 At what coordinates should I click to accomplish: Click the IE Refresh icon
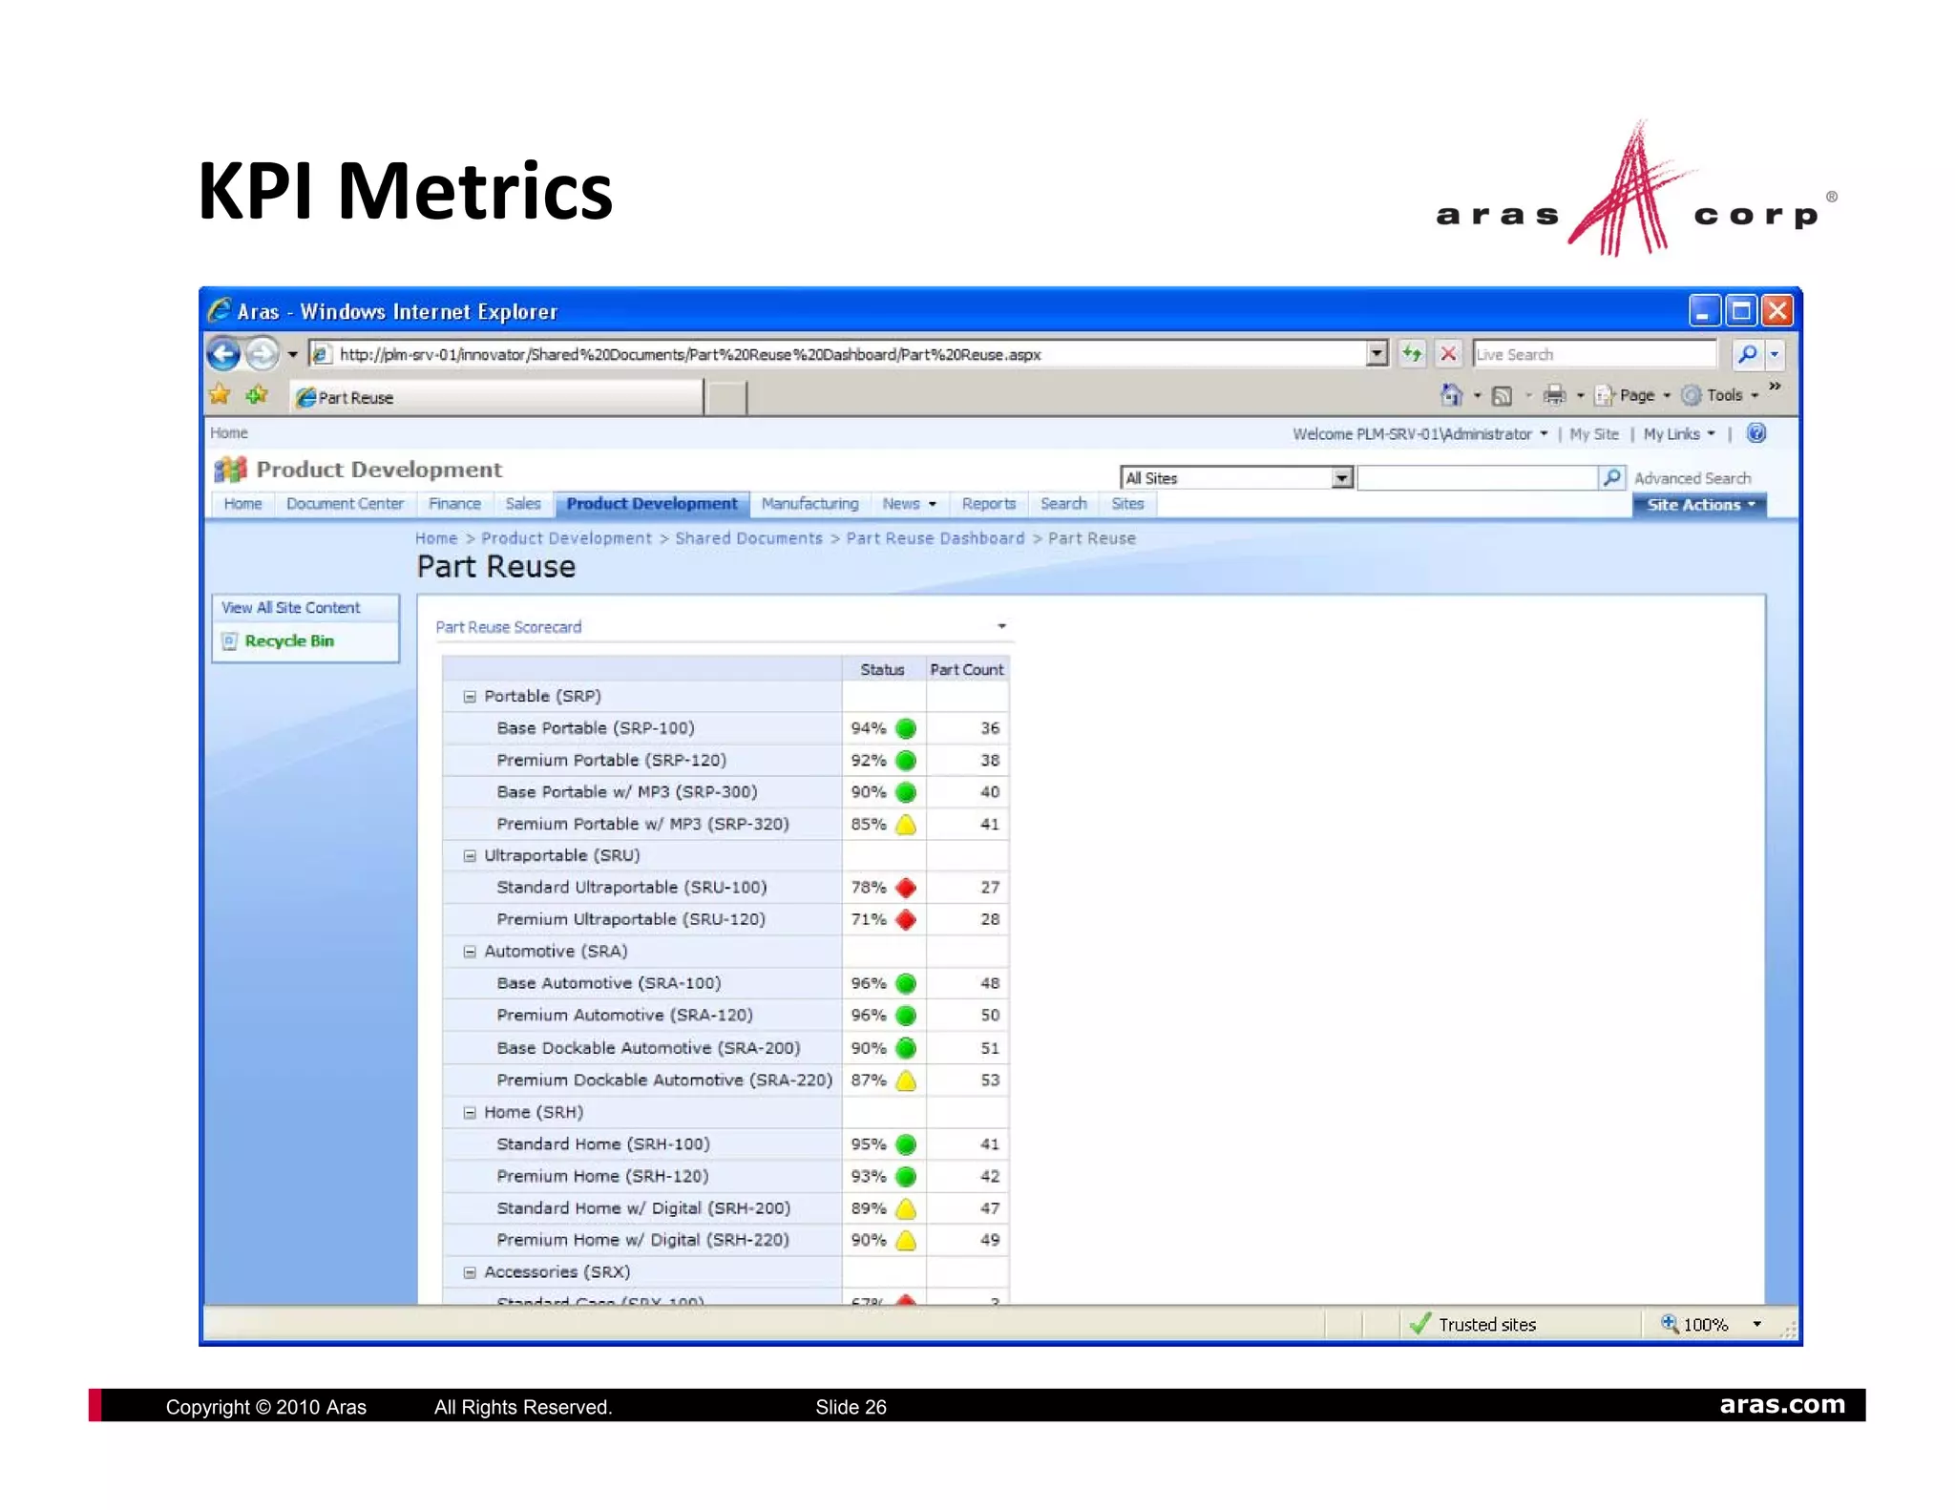(x=1412, y=354)
